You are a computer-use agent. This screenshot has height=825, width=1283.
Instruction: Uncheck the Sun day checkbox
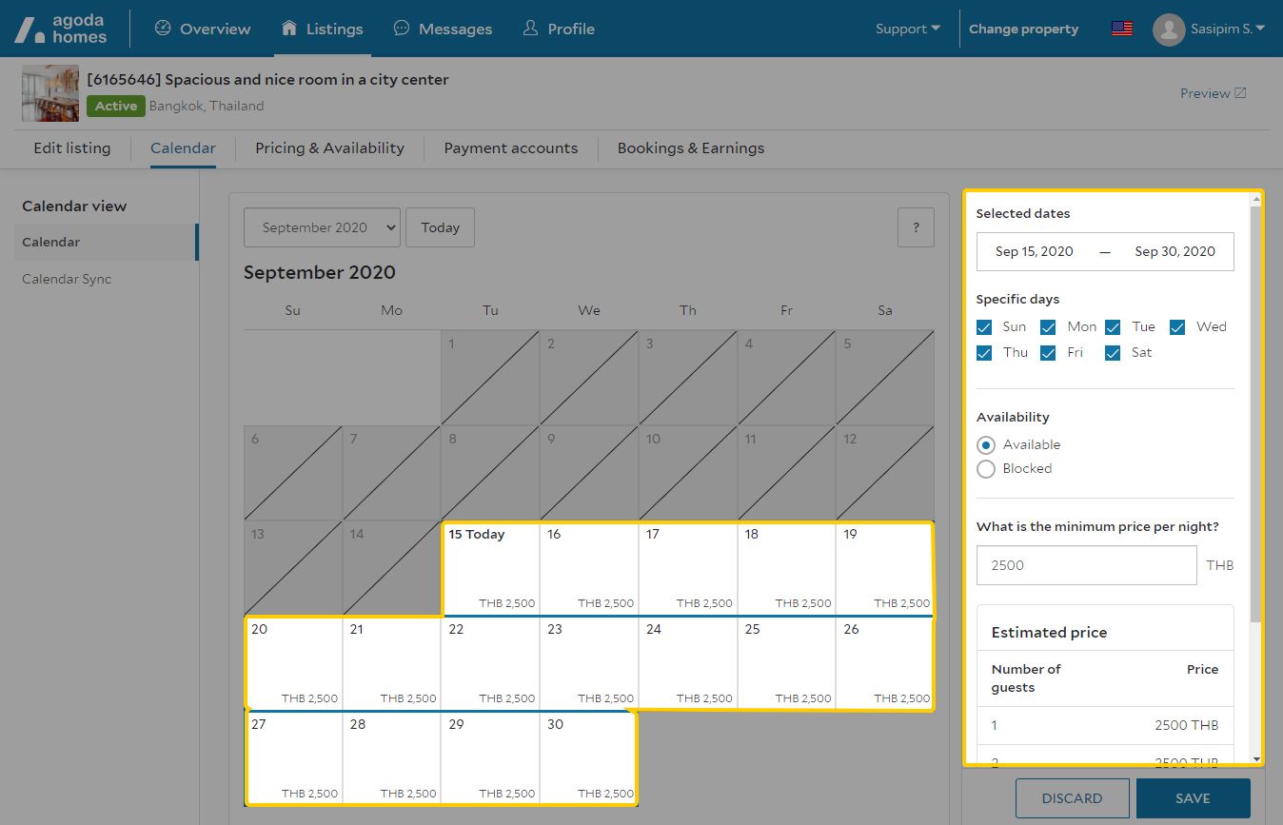(986, 327)
